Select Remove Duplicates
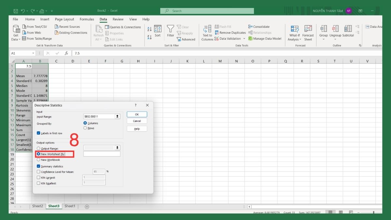Image resolution: width=391 pixels, height=220 pixels. (230, 33)
